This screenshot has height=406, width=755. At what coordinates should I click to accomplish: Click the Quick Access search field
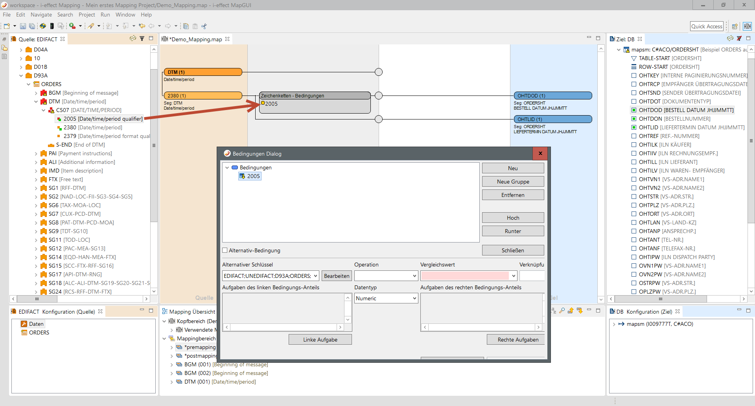tap(707, 26)
